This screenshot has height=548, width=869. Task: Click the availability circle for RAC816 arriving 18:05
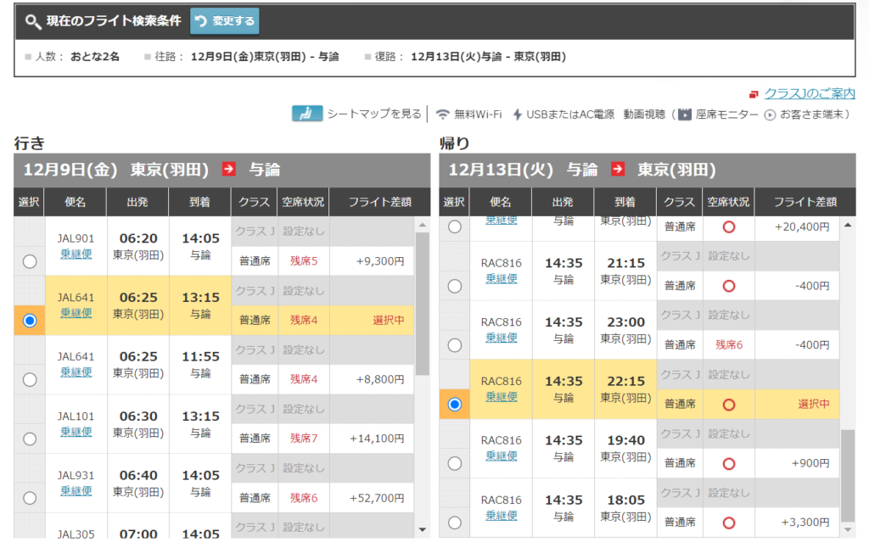(x=729, y=523)
